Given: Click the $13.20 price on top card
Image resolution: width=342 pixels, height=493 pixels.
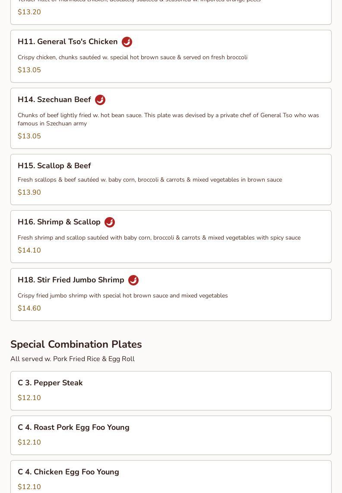Looking at the screenshot, I should (x=29, y=12).
